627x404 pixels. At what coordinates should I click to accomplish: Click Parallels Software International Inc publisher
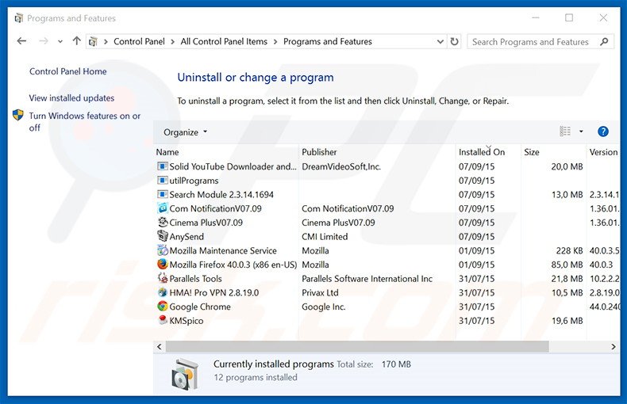(367, 278)
